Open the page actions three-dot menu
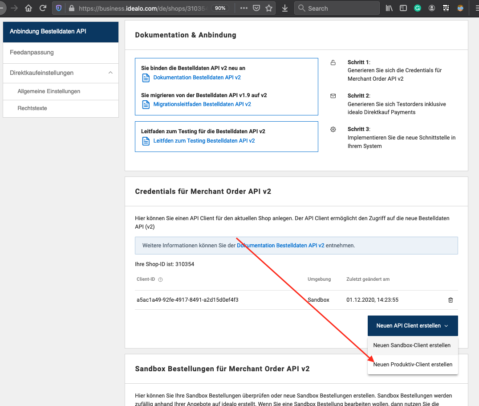Screen dimensions: 479x406 (x=244, y=8)
